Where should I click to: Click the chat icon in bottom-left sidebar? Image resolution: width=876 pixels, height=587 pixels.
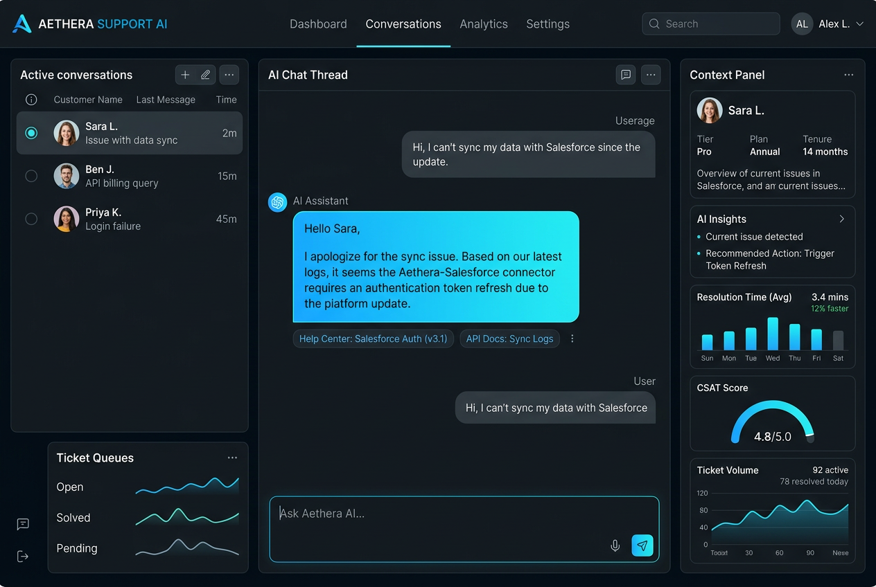(23, 524)
